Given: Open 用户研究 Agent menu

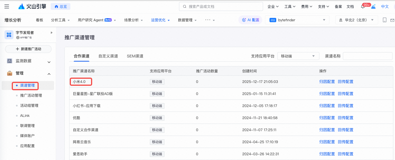Looking at the screenshot, I should click(97, 20).
